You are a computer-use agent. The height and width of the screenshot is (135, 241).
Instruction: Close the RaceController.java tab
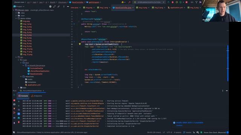click(x=133, y=7)
